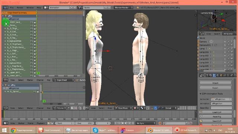Image resolution: width=238 pixels, height=134 pixels.
Task: Open the F-Curve mode dropdown
Action: (x=59, y=108)
